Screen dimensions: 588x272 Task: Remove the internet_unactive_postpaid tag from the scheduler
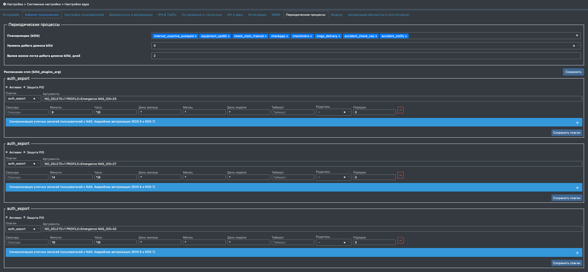(x=195, y=36)
